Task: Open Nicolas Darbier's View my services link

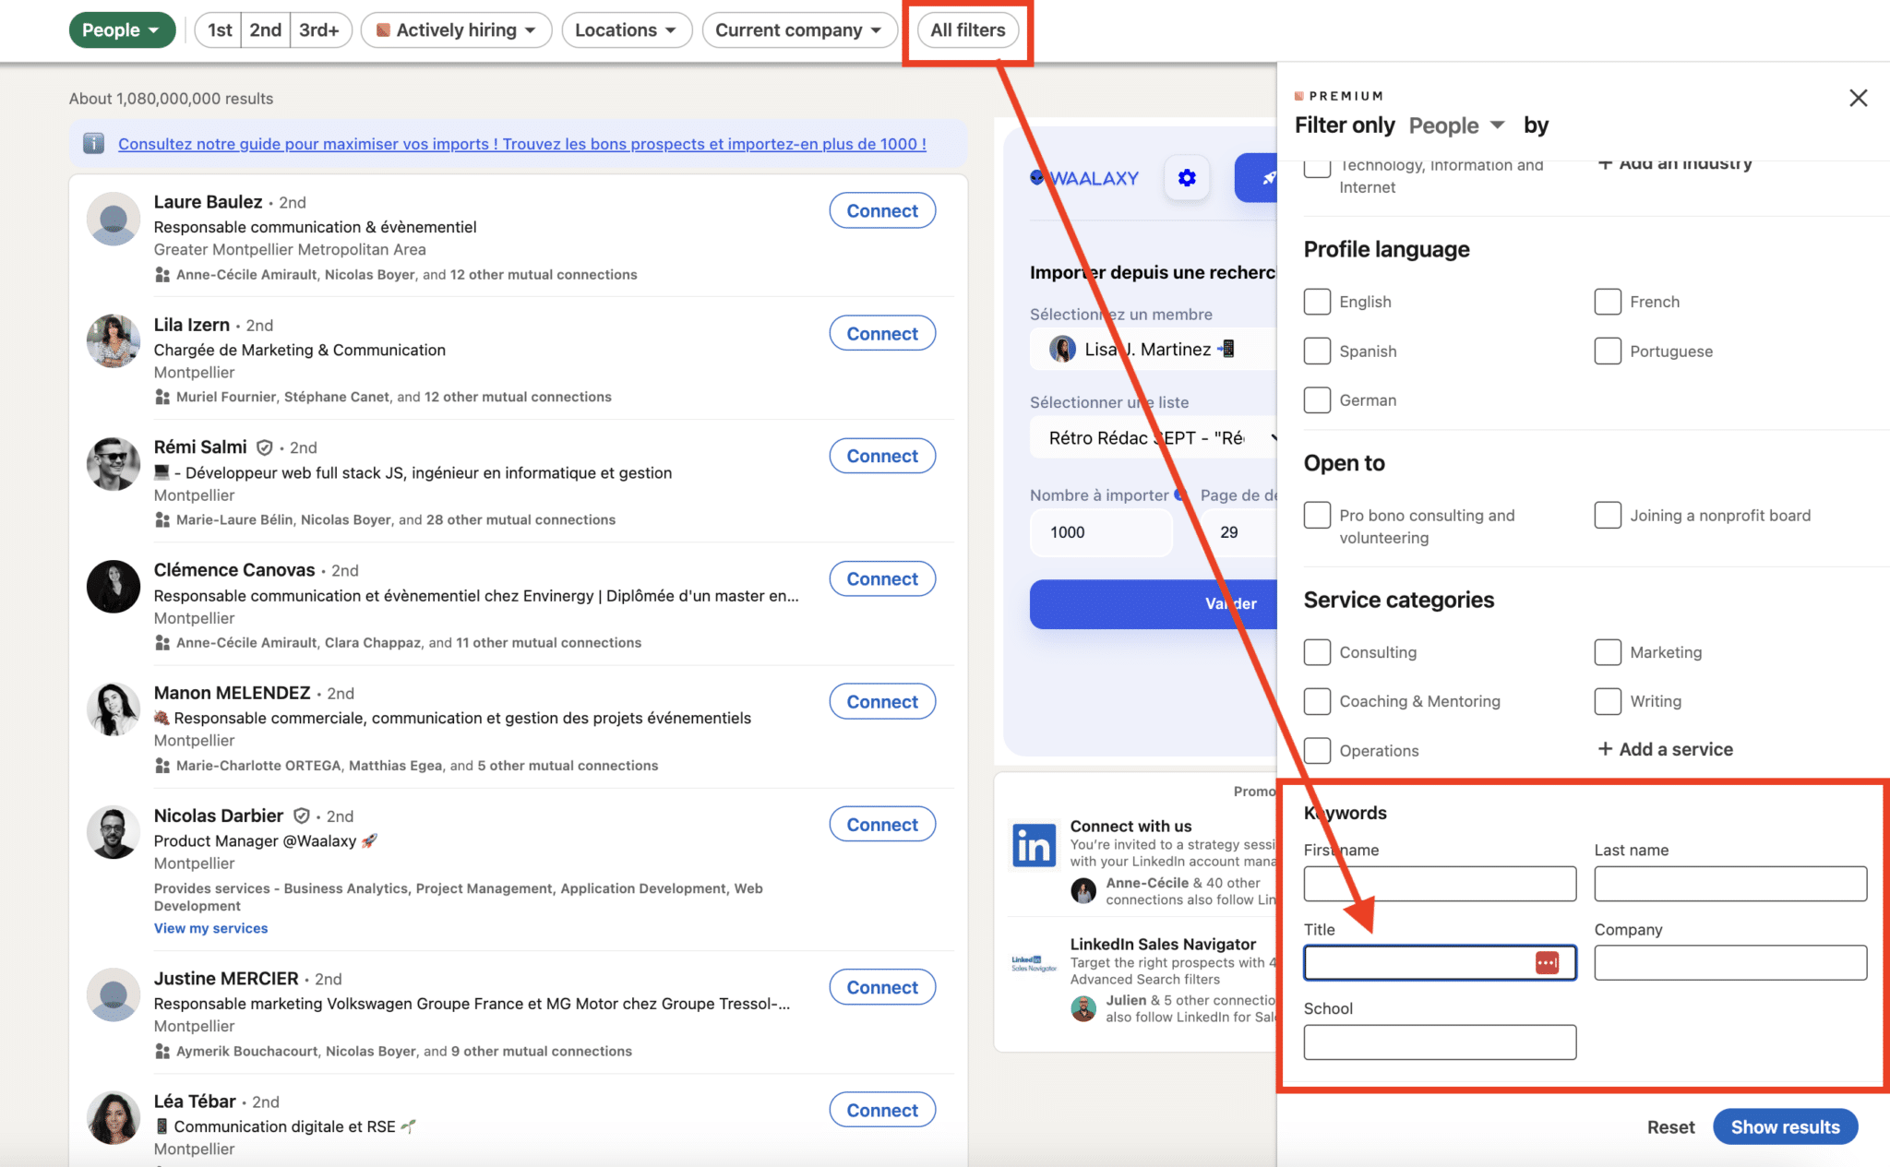Action: [x=210, y=928]
